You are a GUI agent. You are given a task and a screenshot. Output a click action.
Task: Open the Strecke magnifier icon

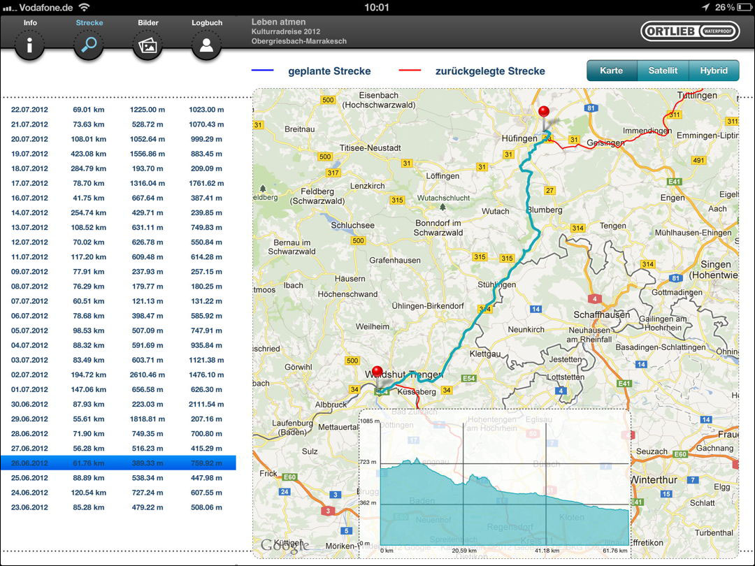[89, 45]
